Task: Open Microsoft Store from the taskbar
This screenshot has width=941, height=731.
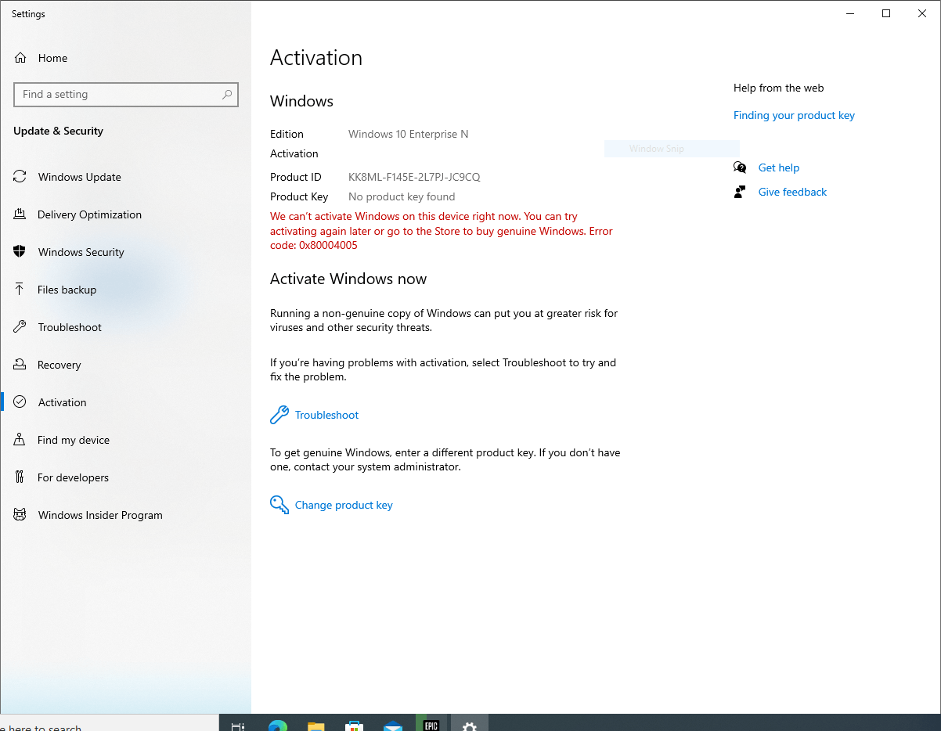Action: coord(354,726)
